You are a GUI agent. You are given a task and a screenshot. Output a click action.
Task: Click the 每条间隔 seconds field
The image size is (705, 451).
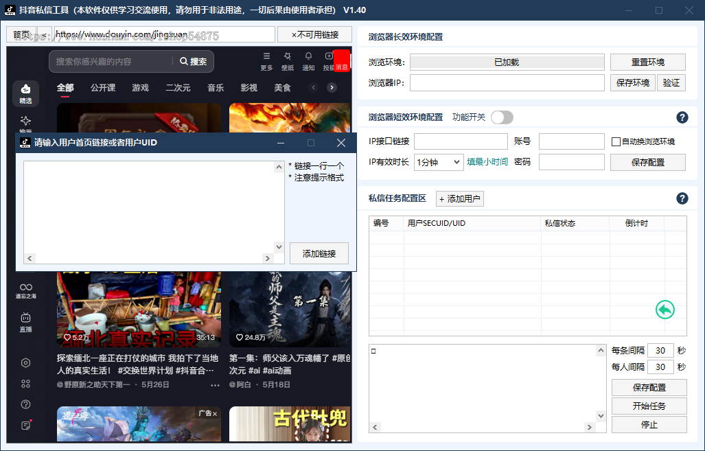pos(660,350)
